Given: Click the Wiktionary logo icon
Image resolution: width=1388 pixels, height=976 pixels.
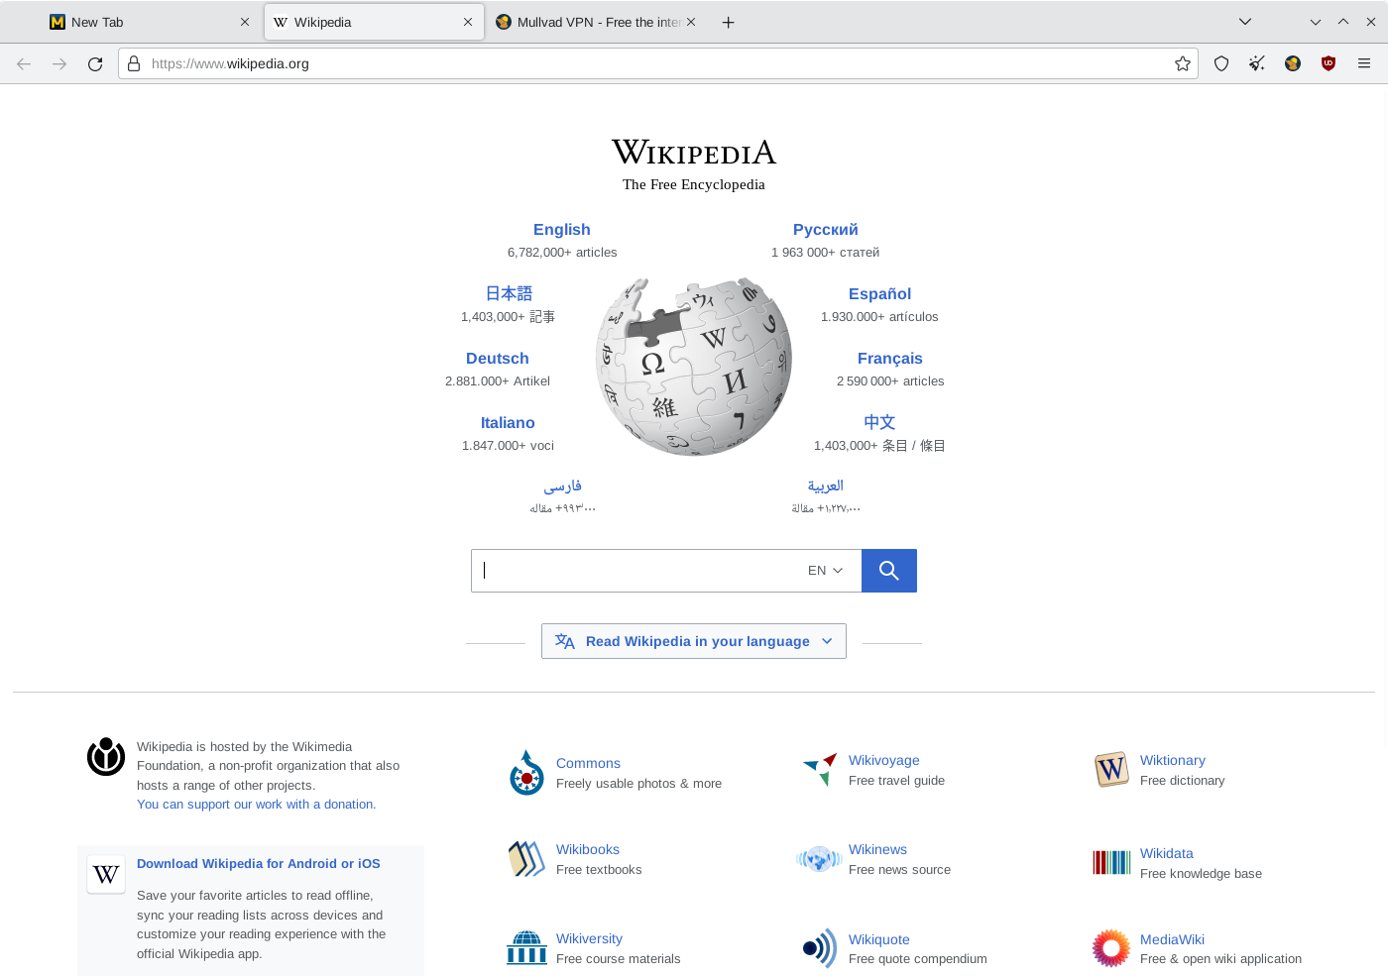Looking at the screenshot, I should 1111,770.
